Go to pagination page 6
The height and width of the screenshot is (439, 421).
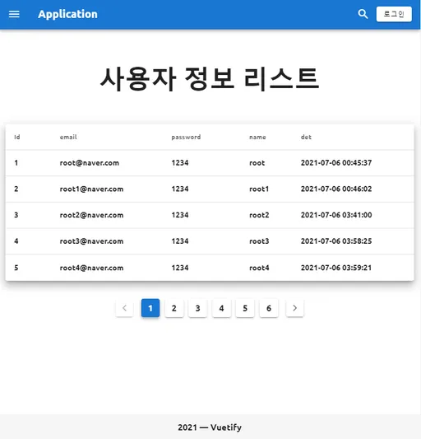[x=269, y=308]
